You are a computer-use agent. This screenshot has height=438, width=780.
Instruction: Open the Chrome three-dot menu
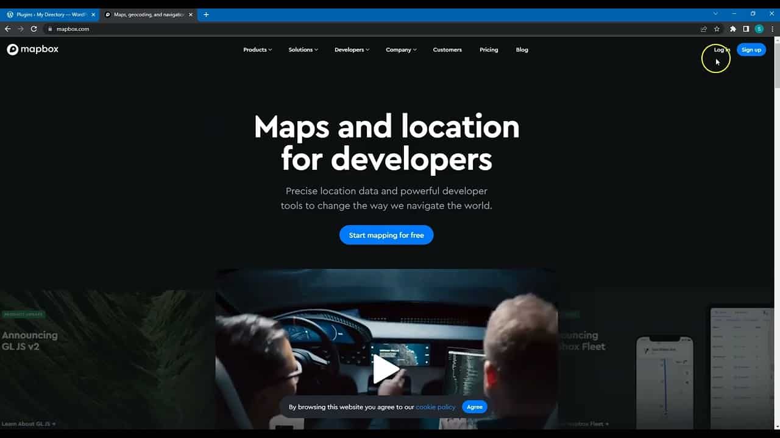pos(772,29)
